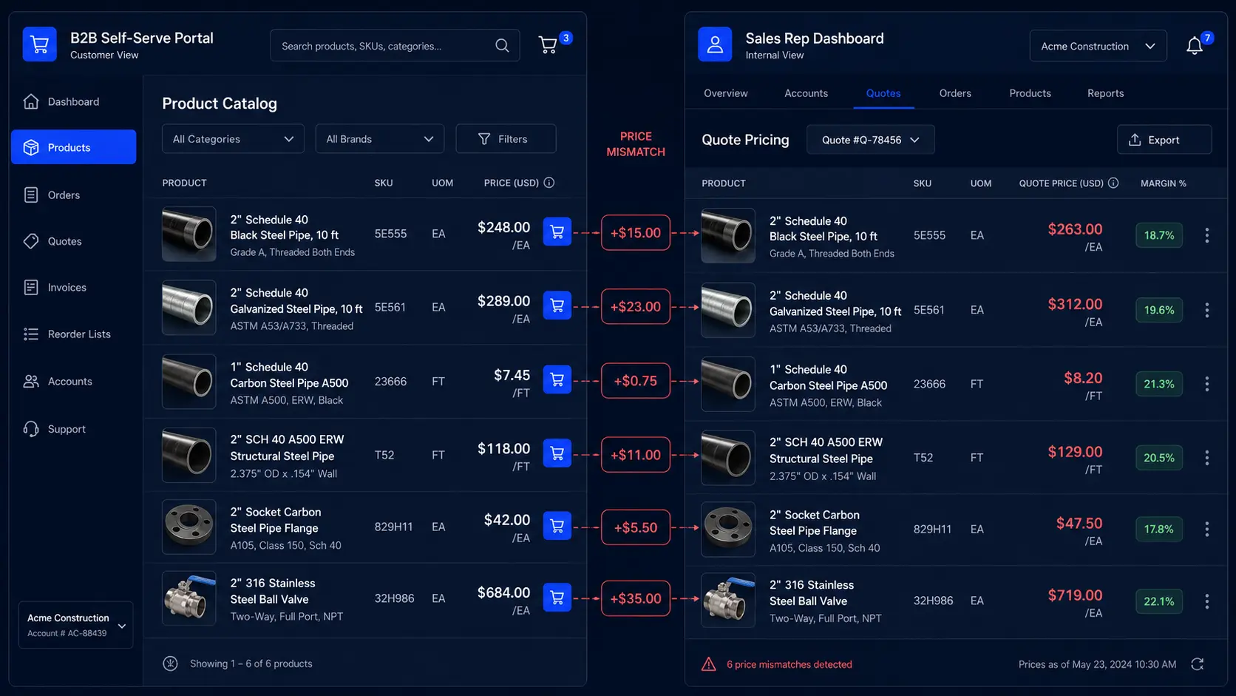Switch to the Orders tab in dashboard
This screenshot has width=1236, height=696.
coord(955,93)
